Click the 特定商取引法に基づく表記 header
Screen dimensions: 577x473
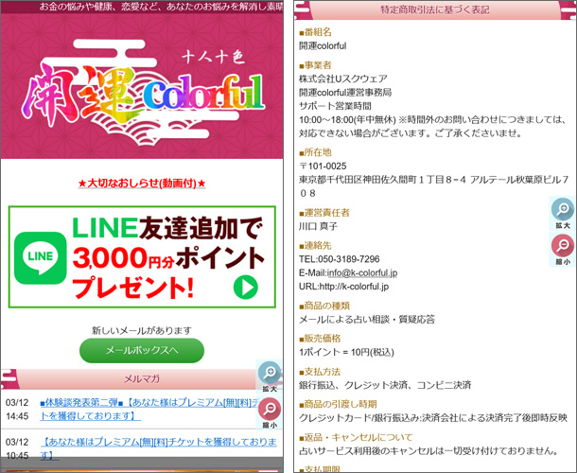[x=435, y=10]
